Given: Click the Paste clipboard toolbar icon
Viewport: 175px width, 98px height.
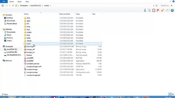Looking at the screenshot, I should (x=154, y=10).
